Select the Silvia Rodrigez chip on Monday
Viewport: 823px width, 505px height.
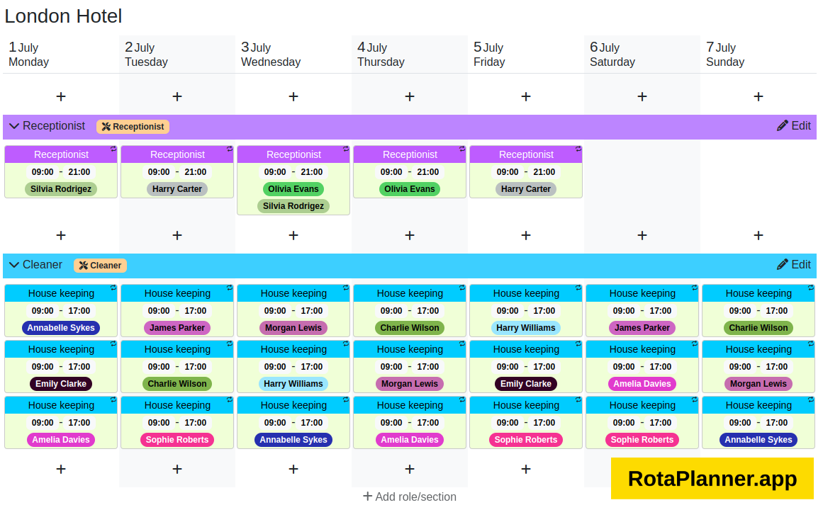[x=61, y=189]
